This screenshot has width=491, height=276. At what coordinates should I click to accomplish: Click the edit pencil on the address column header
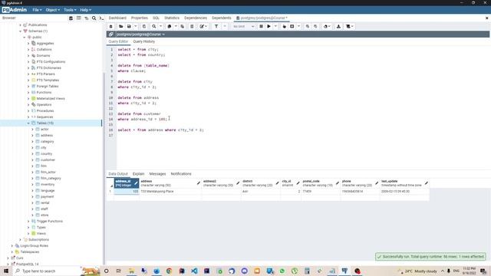tap(198, 183)
